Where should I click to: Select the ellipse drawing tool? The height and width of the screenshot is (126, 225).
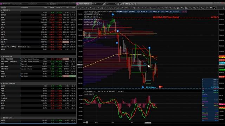[x=107, y=8]
